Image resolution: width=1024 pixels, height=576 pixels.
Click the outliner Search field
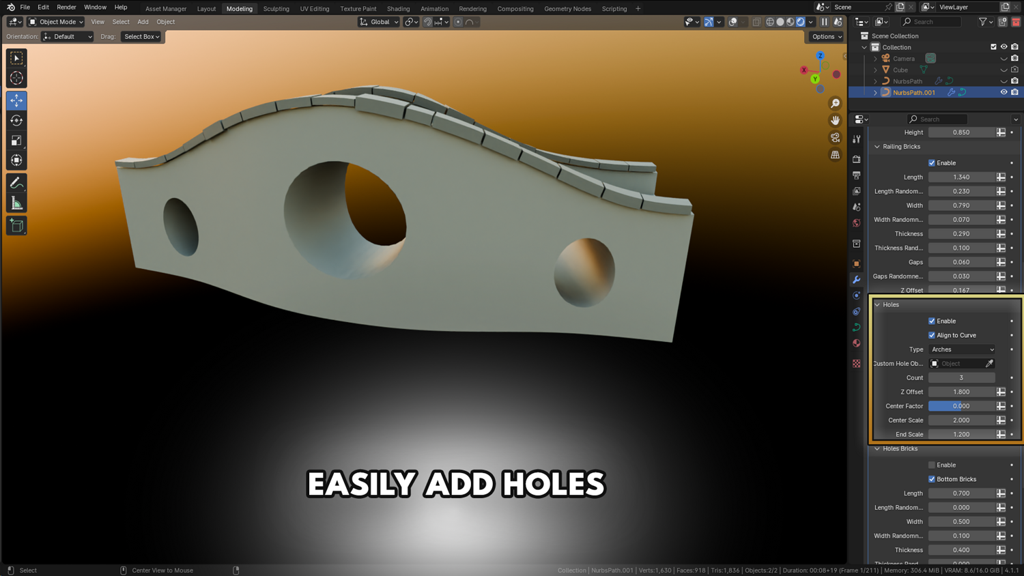pyautogui.click(x=931, y=22)
